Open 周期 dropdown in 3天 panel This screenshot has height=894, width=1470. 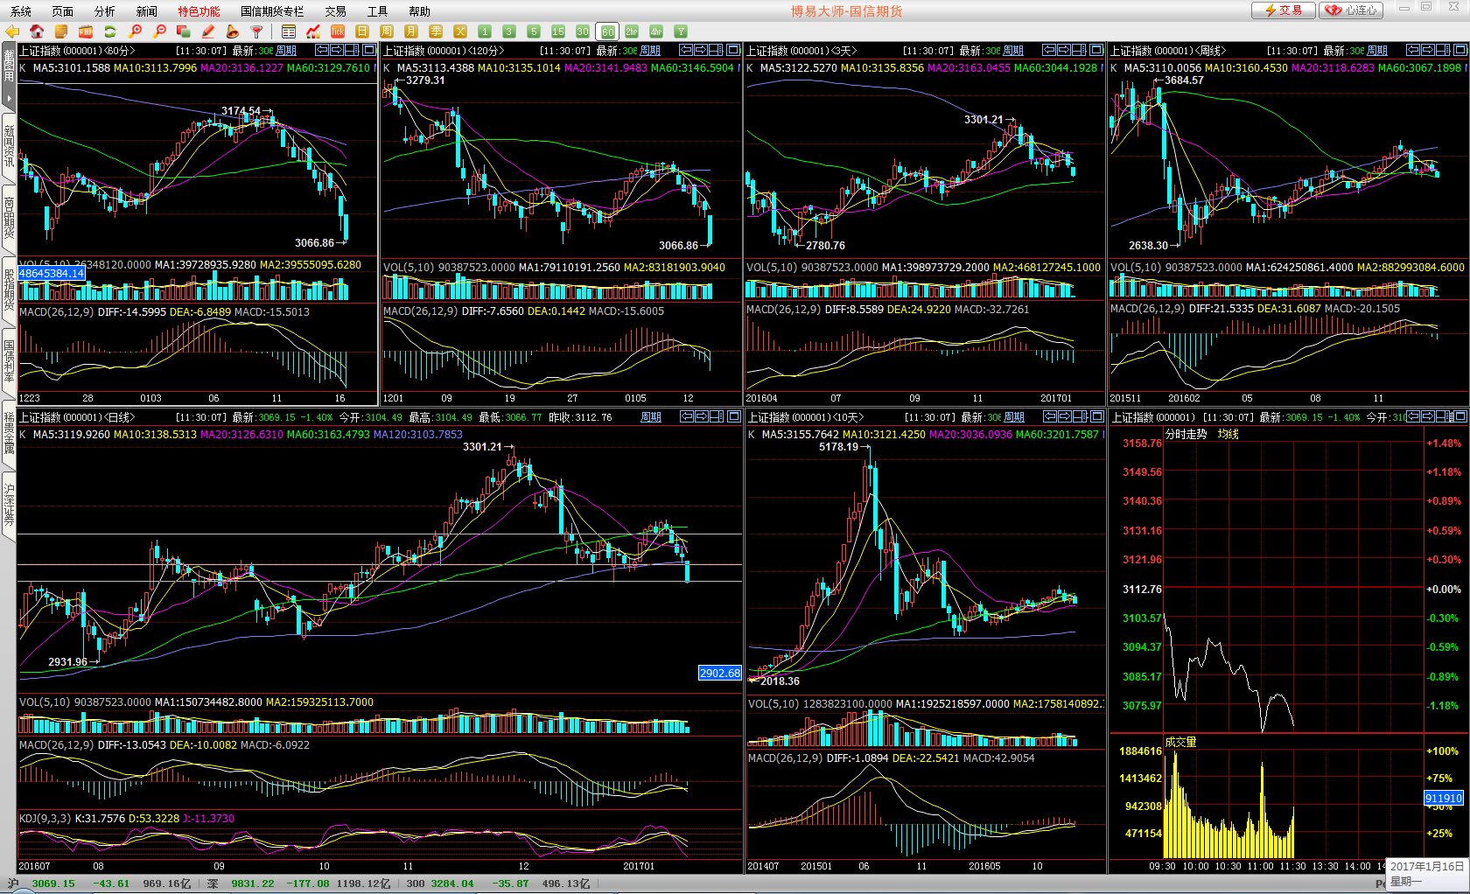tap(1013, 51)
